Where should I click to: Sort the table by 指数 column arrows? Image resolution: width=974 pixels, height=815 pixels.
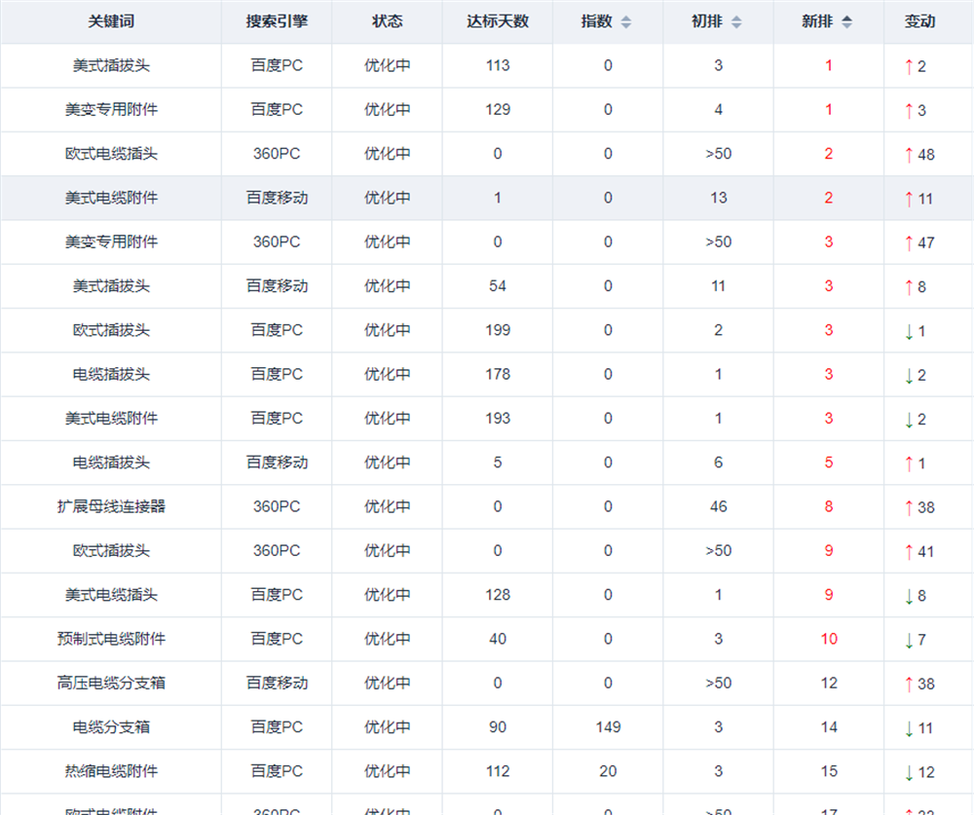point(626,21)
